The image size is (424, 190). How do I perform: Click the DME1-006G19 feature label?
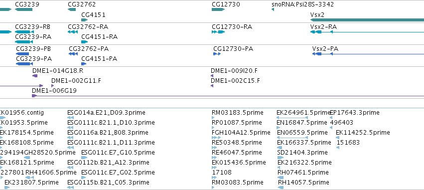coord(54,91)
